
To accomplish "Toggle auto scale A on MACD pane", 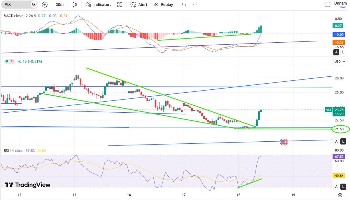I will 337,52.
